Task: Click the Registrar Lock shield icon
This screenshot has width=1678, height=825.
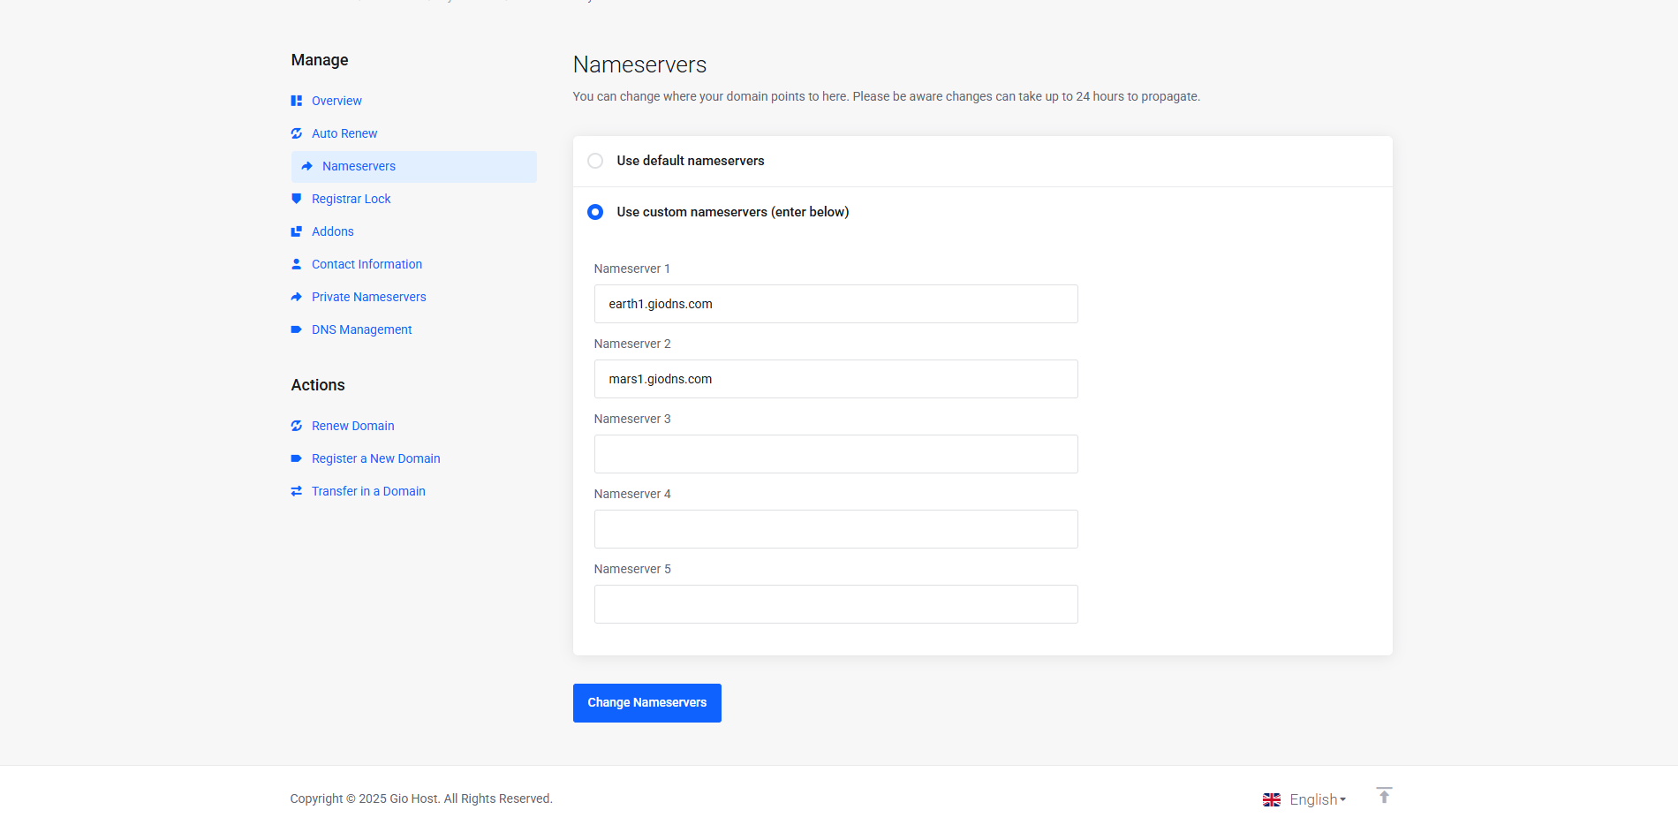Action: 297,199
